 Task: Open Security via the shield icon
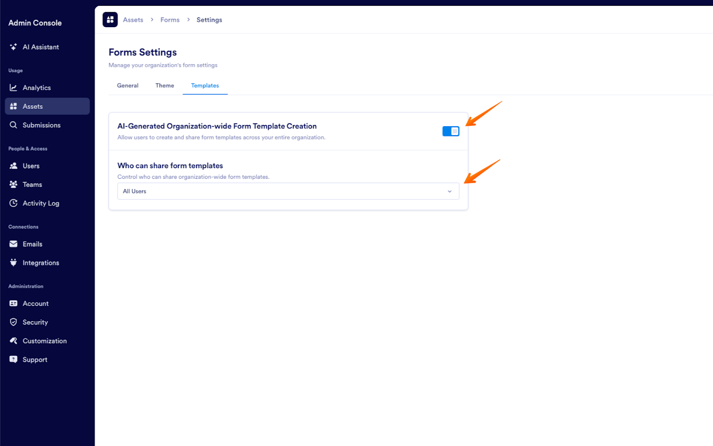click(13, 322)
